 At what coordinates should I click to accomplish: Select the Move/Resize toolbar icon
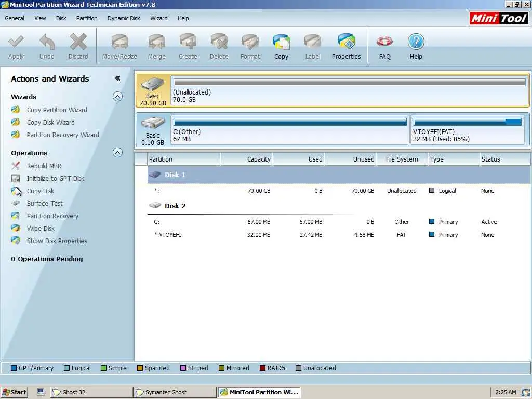point(119,42)
